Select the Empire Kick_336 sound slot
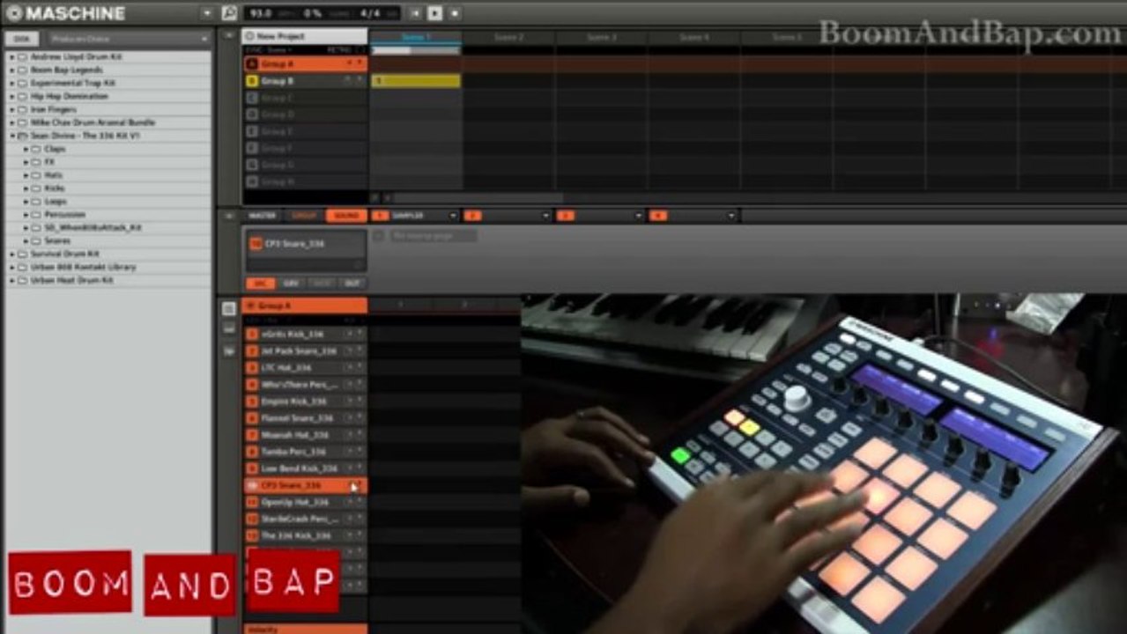Image resolution: width=1127 pixels, height=634 pixels. [305, 402]
